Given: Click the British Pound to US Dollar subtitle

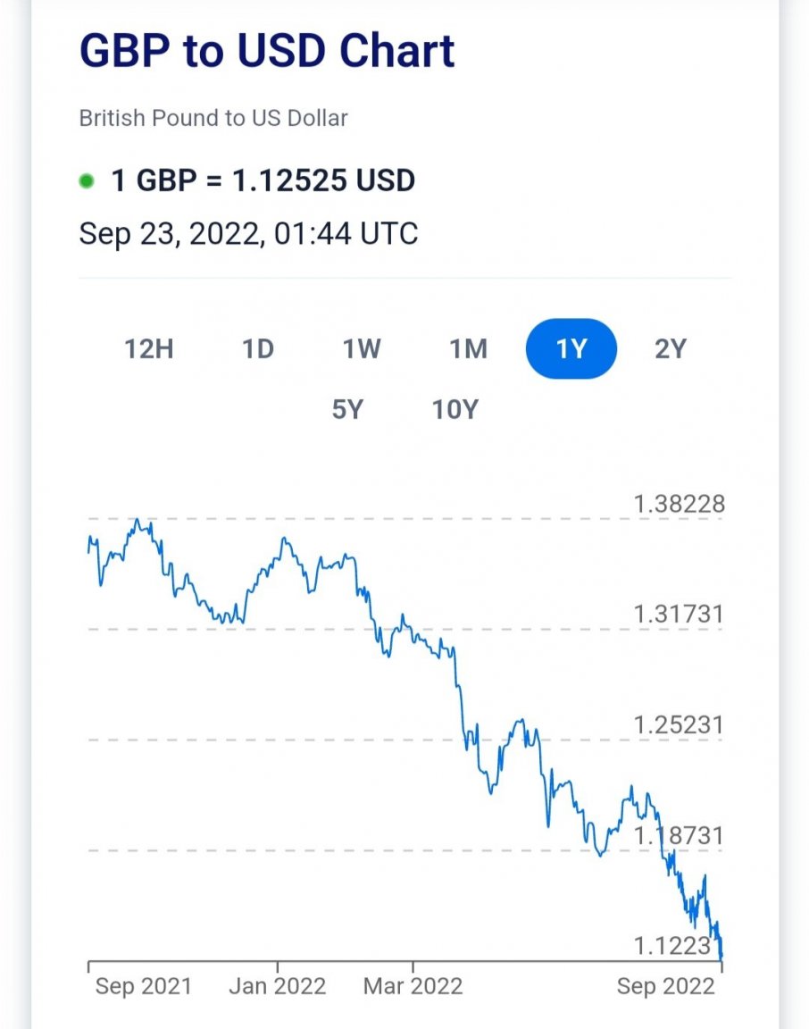Looking at the screenshot, I should pyautogui.click(x=213, y=118).
